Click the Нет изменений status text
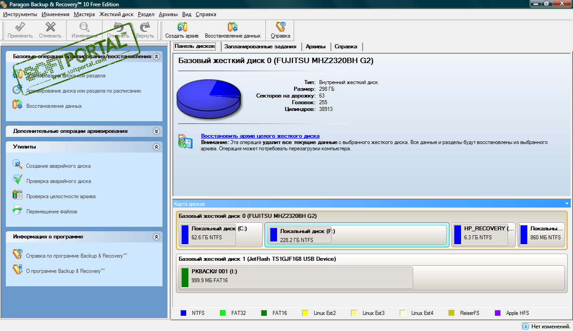The image size is (573, 331). point(551,326)
